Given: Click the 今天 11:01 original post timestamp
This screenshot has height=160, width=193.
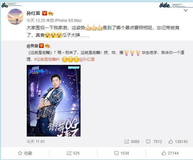Looking at the screenshot, I should click(35, 142).
